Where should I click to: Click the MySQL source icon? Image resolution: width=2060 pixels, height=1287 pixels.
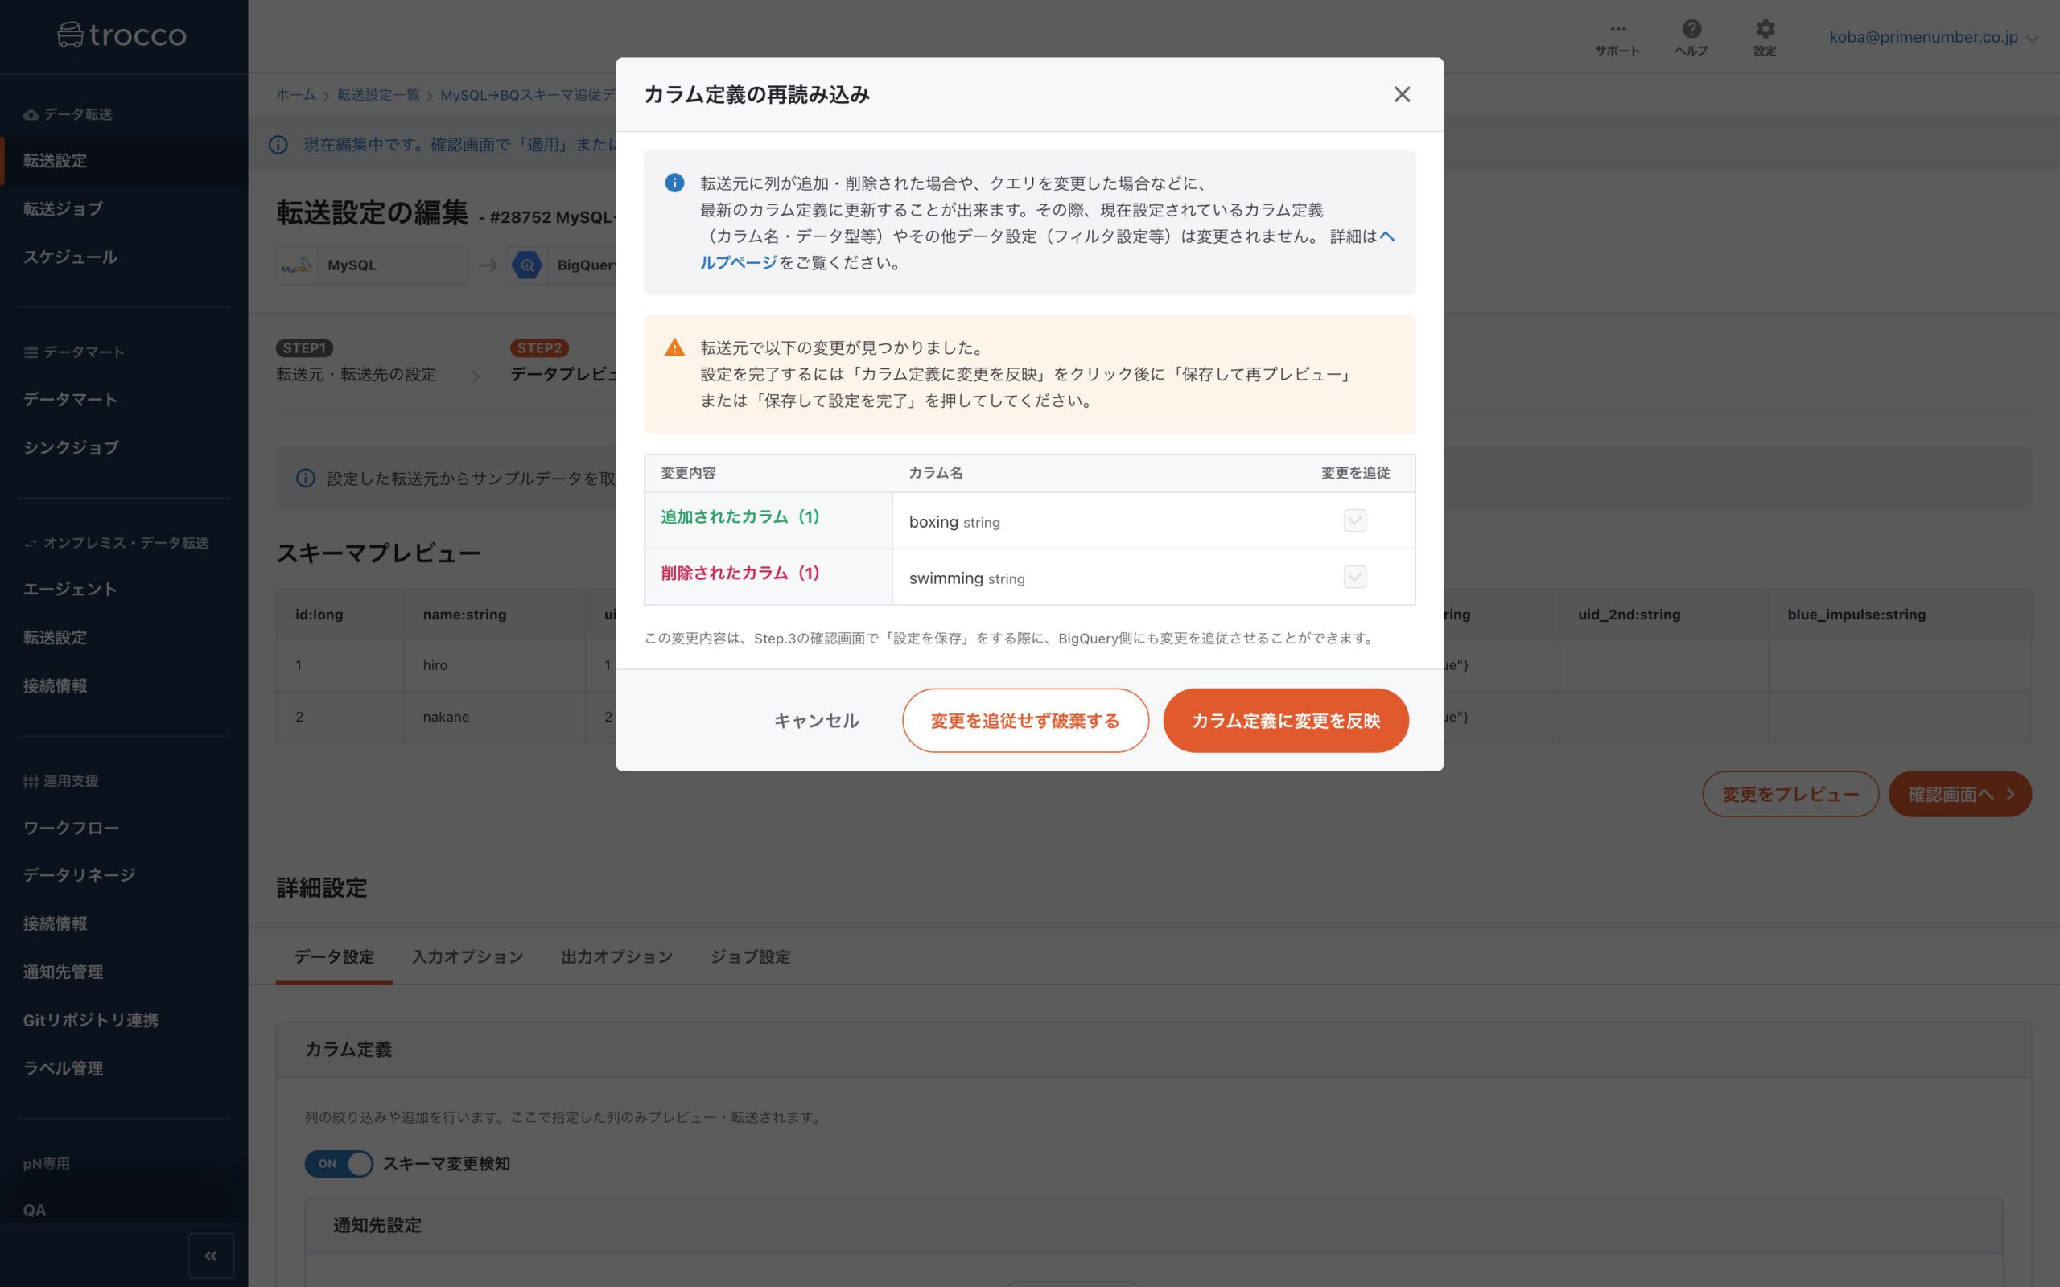(x=296, y=265)
